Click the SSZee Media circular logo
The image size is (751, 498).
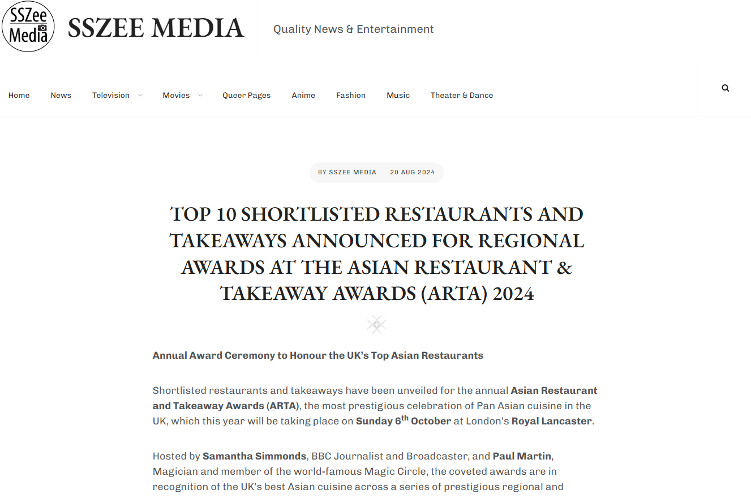tap(28, 26)
